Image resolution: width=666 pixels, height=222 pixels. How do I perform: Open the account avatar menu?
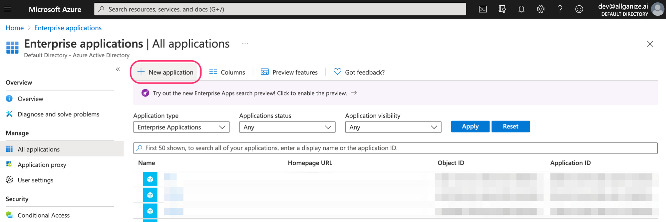tap(658, 9)
